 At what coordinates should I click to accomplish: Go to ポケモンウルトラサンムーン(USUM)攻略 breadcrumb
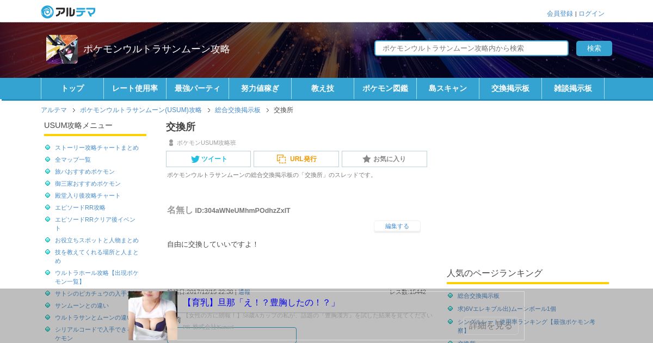141,110
